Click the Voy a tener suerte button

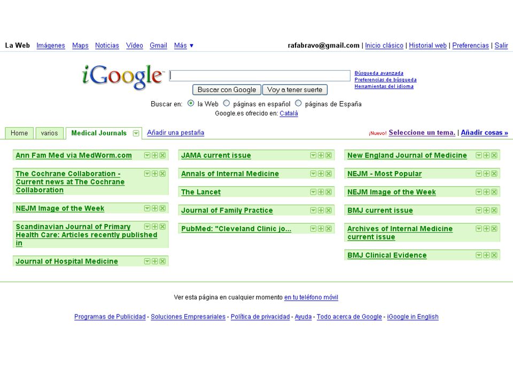(x=295, y=90)
